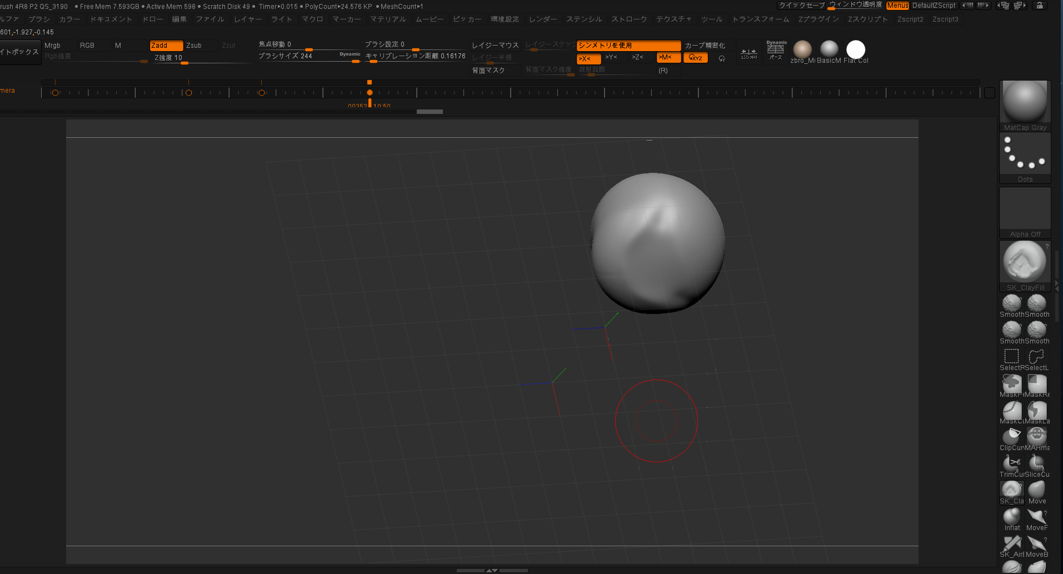Screen dimensions: 1063x574
Task: Apply the zbro_Mi skin material
Action: pyautogui.click(x=802, y=52)
